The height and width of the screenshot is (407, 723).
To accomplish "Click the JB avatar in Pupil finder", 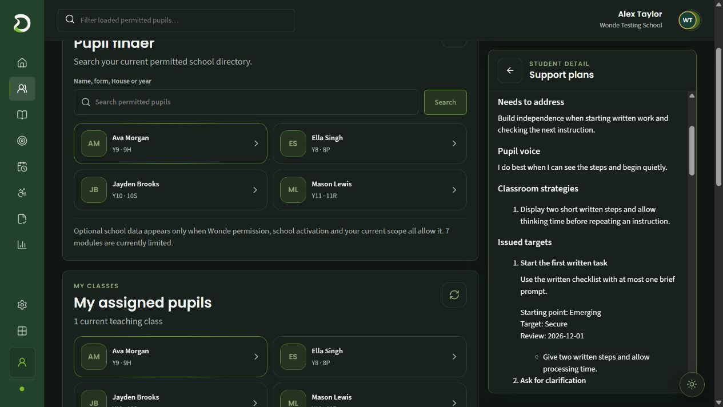I will 94,190.
